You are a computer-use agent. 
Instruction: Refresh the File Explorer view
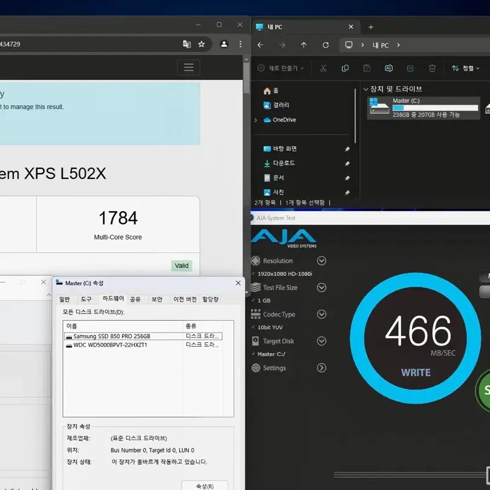[x=325, y=45]
